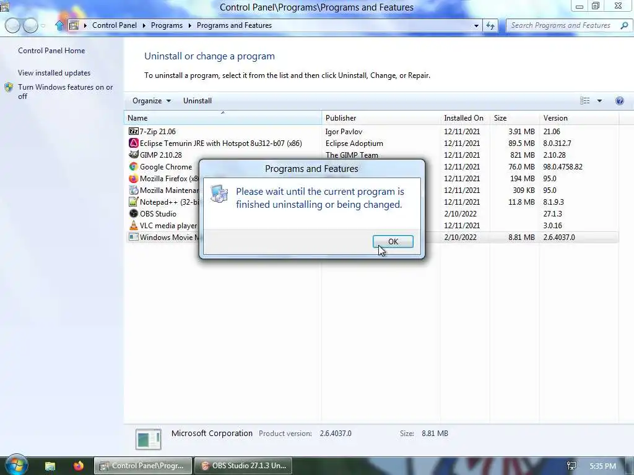Open View installed updates link
Screen dimensions: 634x475
pos(54,73)
